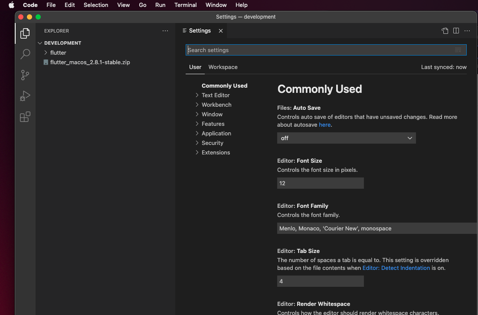Expand the Window settings category
This screenshot has height=315, width=478.
pos(197,115)
